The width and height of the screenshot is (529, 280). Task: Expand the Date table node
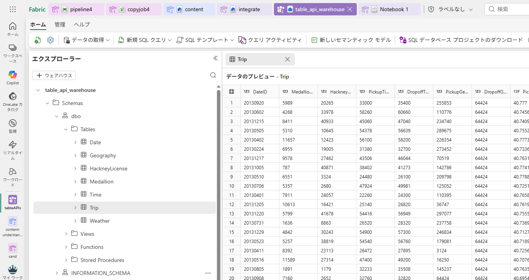tap(75, 142)
